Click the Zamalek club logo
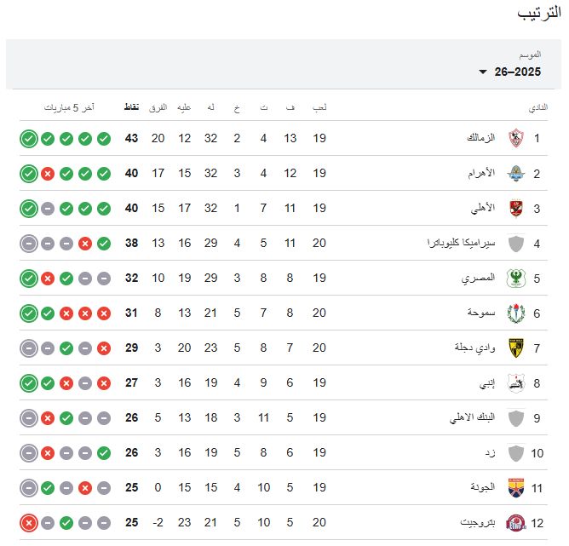Image resolution: width=569 pixels, height=546 pixels. click(x=515, y=138)
